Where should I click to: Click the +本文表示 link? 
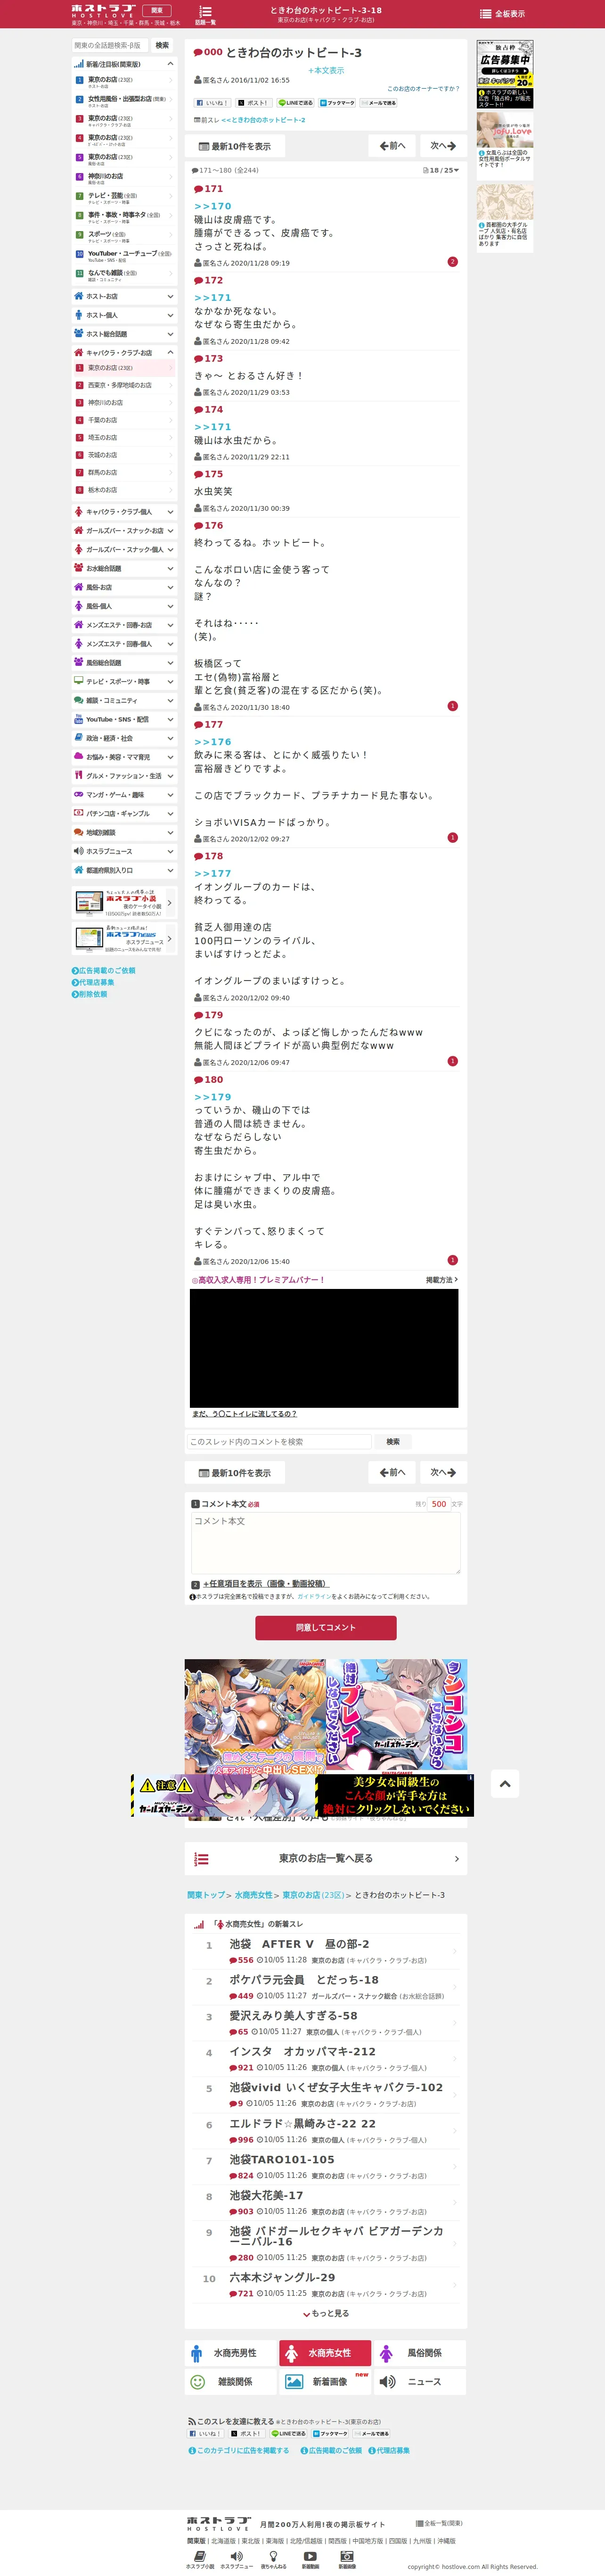click(326, 71)
